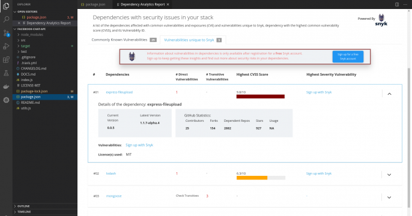
Task: Open the Run and Debug view
Action: click(6, 46)
